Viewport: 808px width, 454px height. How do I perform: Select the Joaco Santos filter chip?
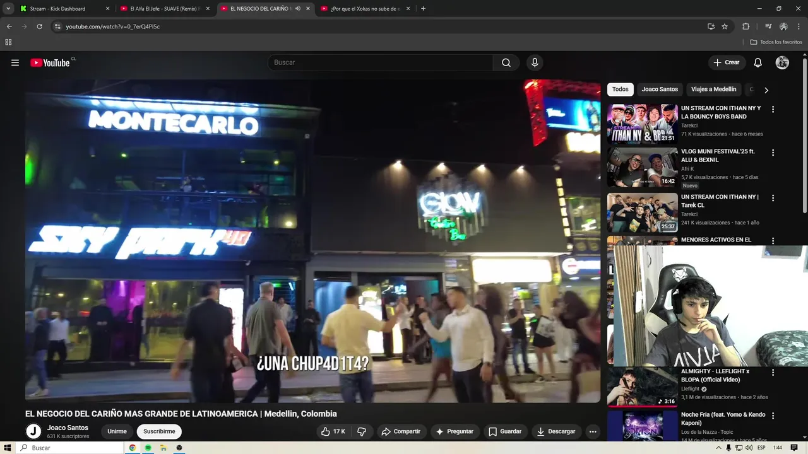(x=660, y=90)
